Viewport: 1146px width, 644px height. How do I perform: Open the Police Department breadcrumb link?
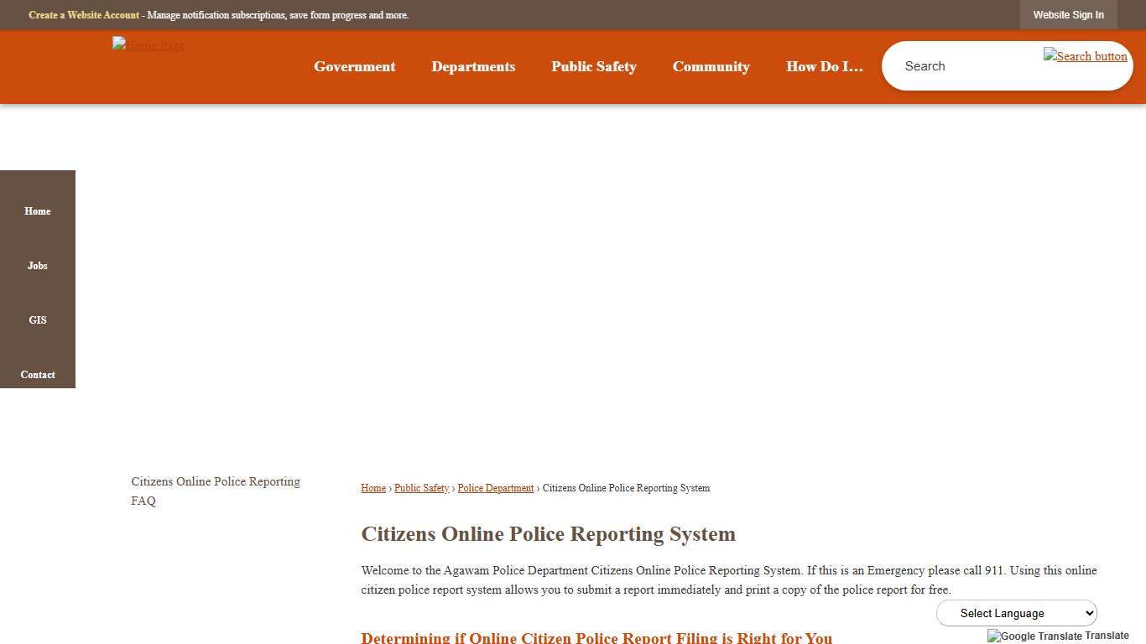(495, 488)
